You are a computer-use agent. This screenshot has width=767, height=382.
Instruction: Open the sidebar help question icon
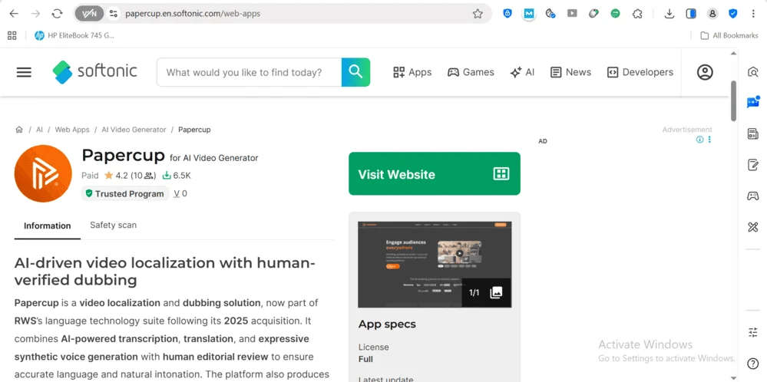753,364
